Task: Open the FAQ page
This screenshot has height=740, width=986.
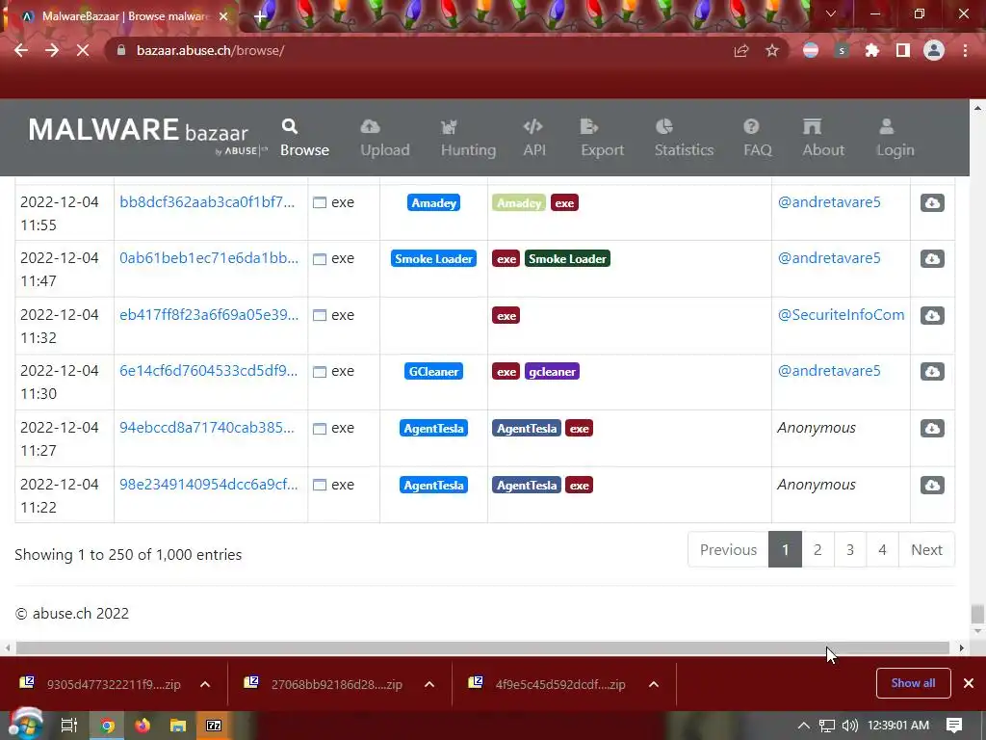Action: 757,138
